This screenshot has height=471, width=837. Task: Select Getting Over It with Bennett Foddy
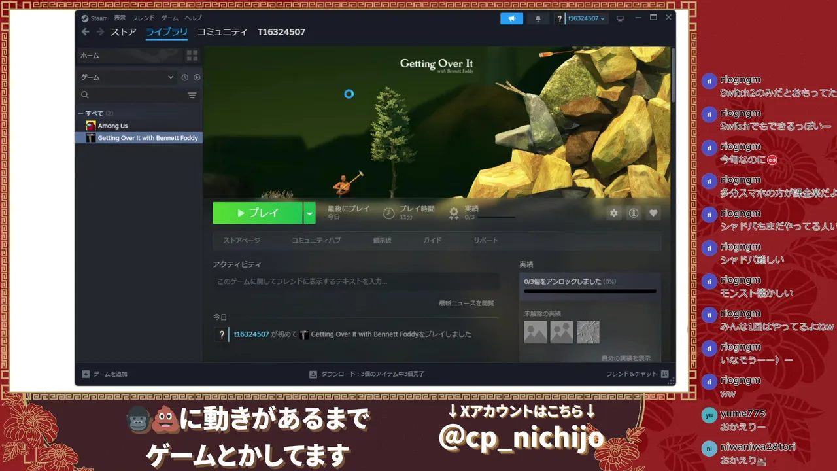click(x=139, y=138)
